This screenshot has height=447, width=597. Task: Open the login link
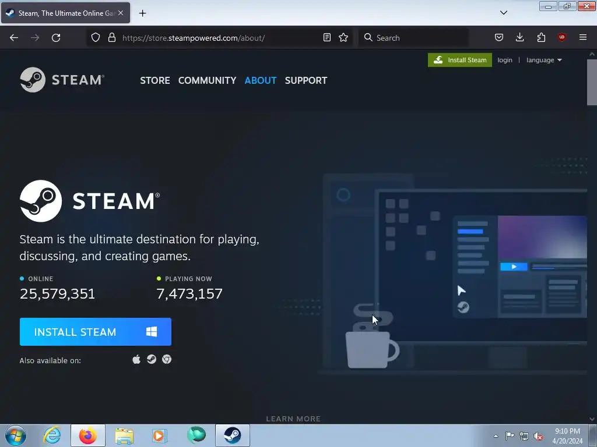click(x=505, y=60)
